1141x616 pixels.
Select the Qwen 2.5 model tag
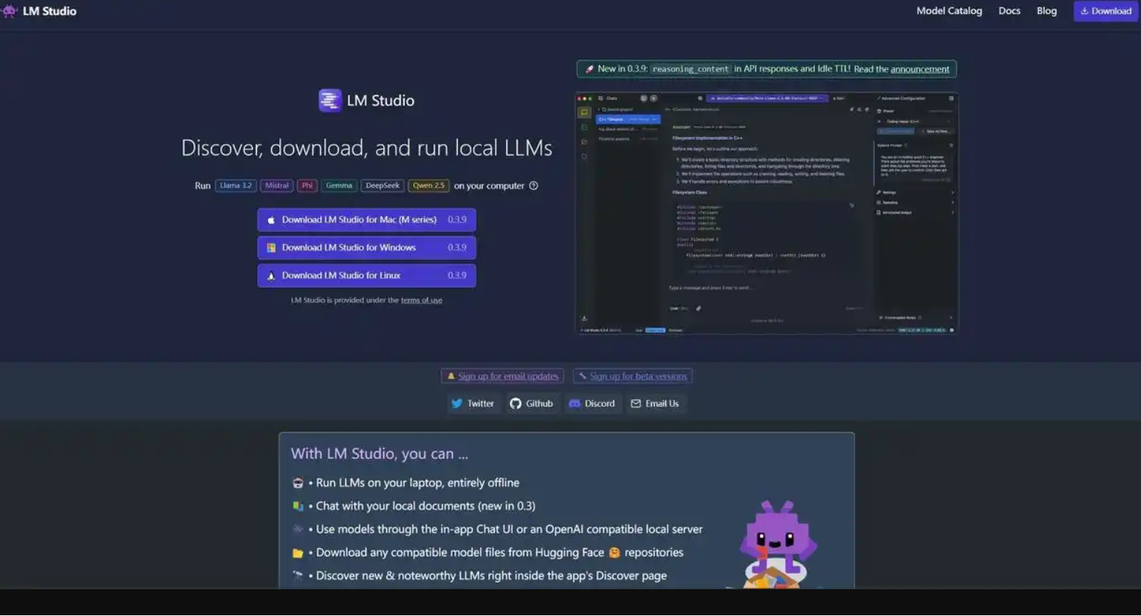429,186
